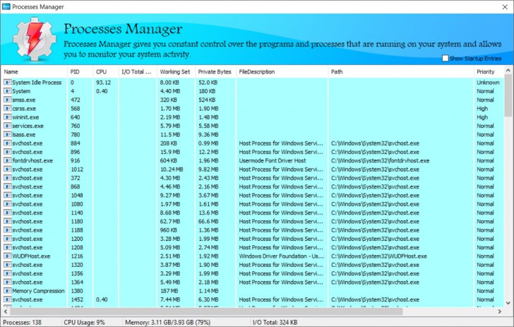Click icon of svchost.exe PID 1452
The width and height of the screenshot is (514, 327).
click(7, 299)
